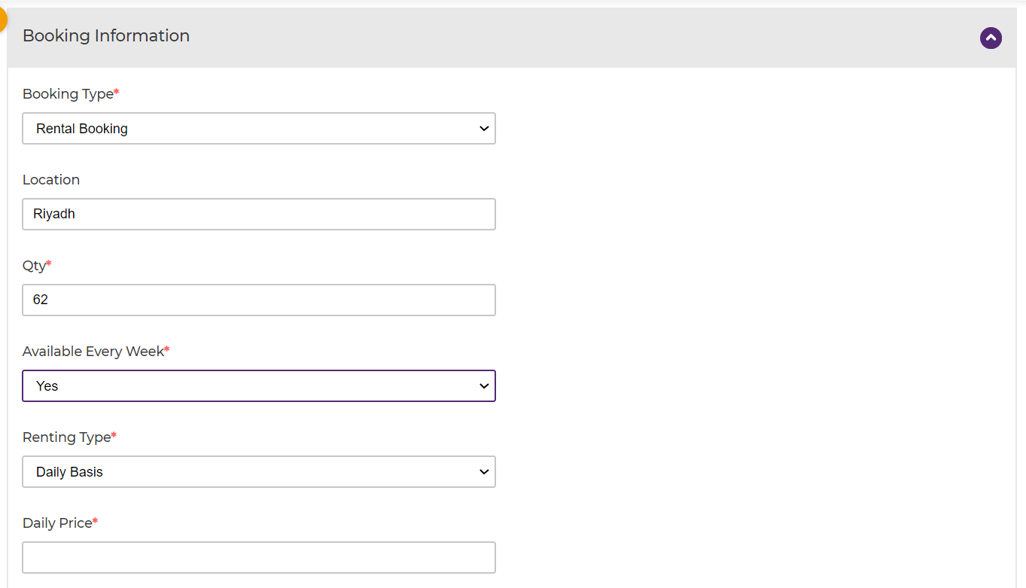Image resolution: width=1026 pixels, height=588 pixels.
Task: Click the arrow on the Rental Booking select
Action: click(x=484, y=129)
